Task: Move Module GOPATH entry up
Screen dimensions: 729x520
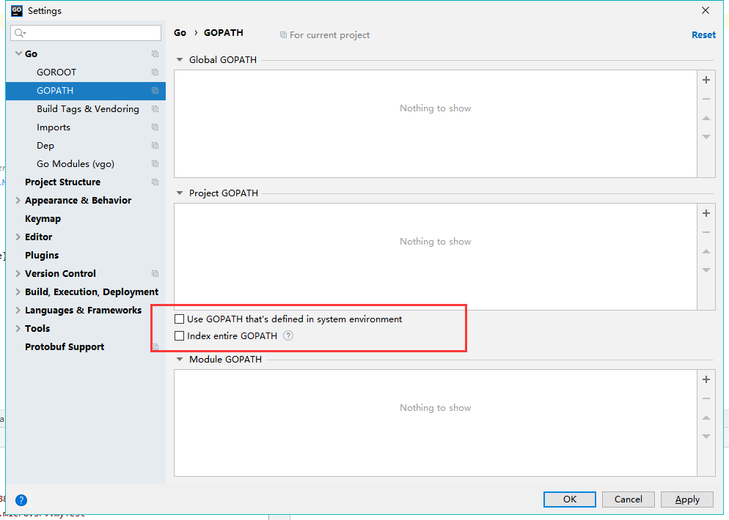Action: pos(706,417)
